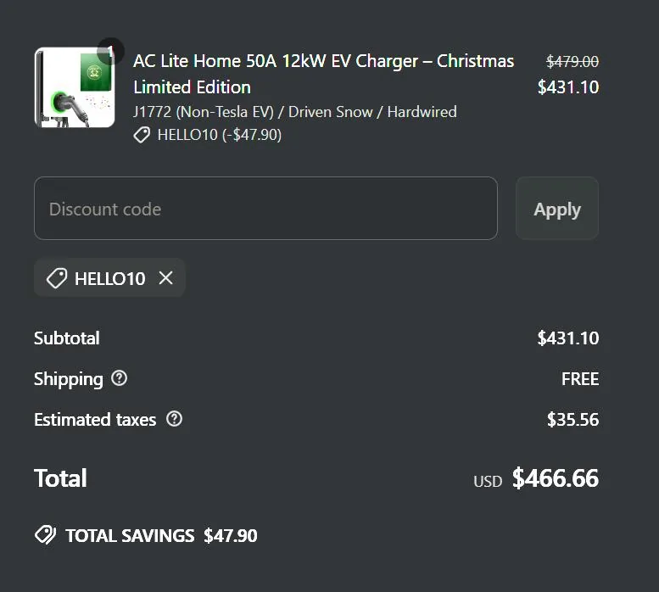The width and height of the screenshot is (659, 592).
Task: Click the Shipping help question mark icon
Action: pyautogui.click(x=120, y=378)
